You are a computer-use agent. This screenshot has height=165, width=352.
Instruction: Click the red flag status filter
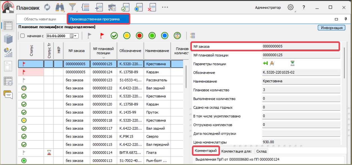[x=102, y=36]
